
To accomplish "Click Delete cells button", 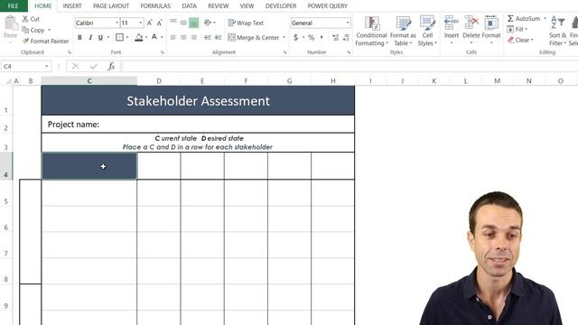I will coord(471,30).
